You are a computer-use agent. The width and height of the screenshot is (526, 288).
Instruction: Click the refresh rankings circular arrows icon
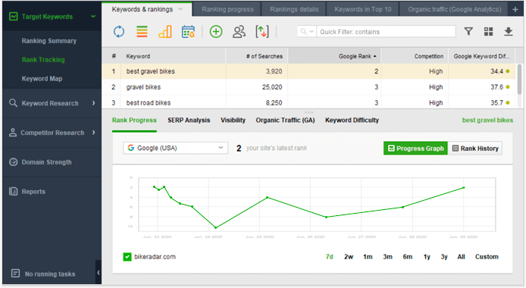[119, 32]
